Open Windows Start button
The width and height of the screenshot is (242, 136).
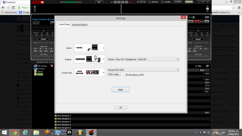(4, 132)
